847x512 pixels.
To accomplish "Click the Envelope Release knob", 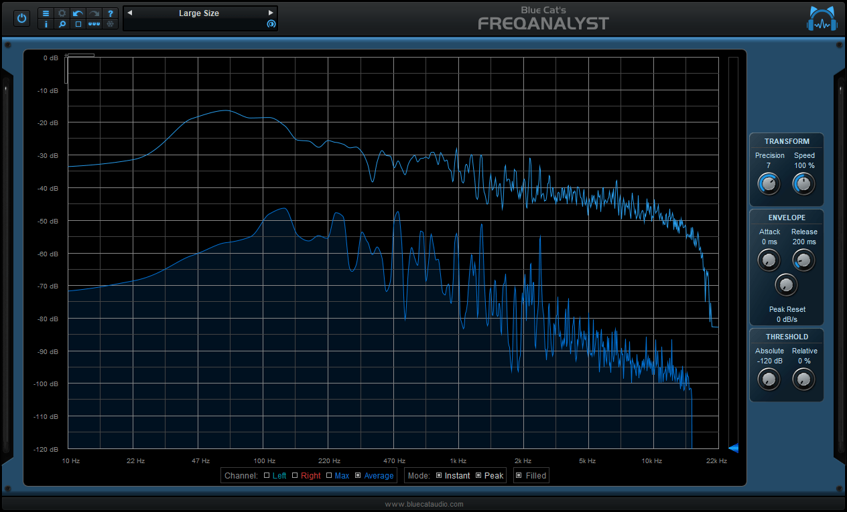I will pos(803,260).
